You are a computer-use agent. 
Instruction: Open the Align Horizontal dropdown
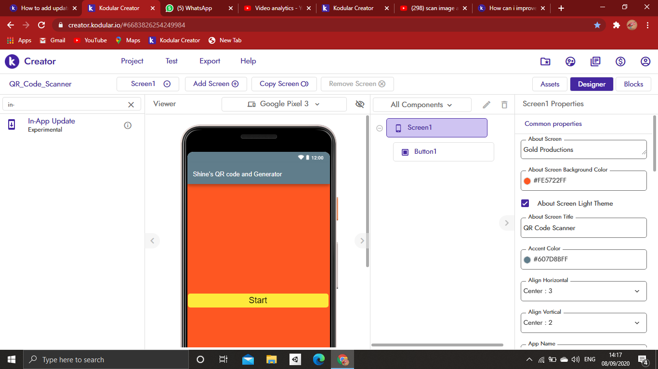point(584,291)
